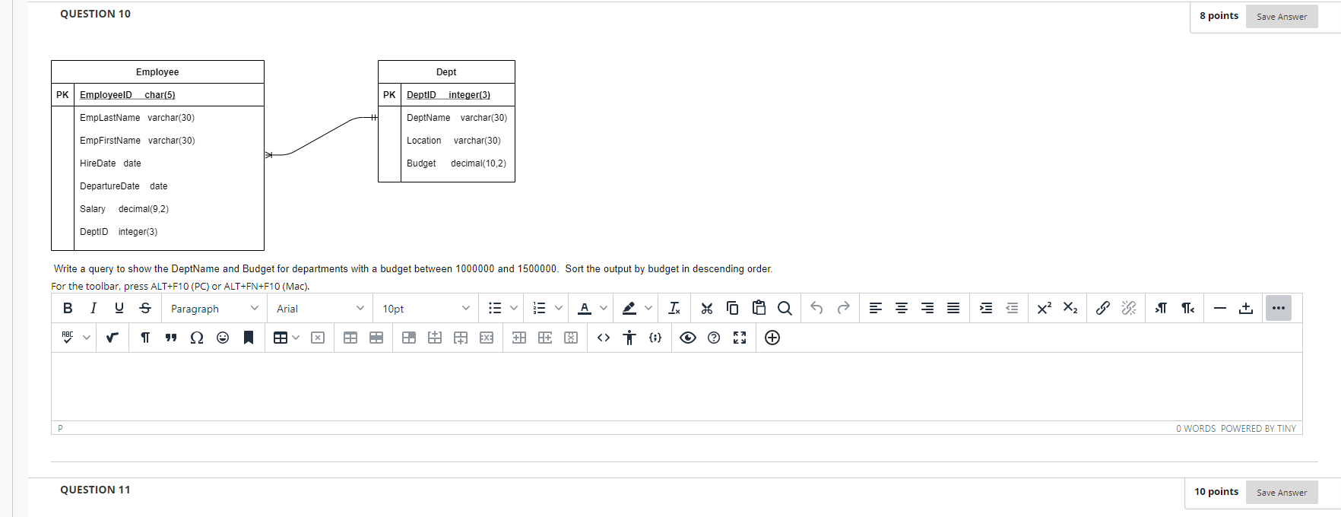Open the emoji picker
Image resolution: width=1341 pixels, height=517 pixels.
[x=223, y=338]
